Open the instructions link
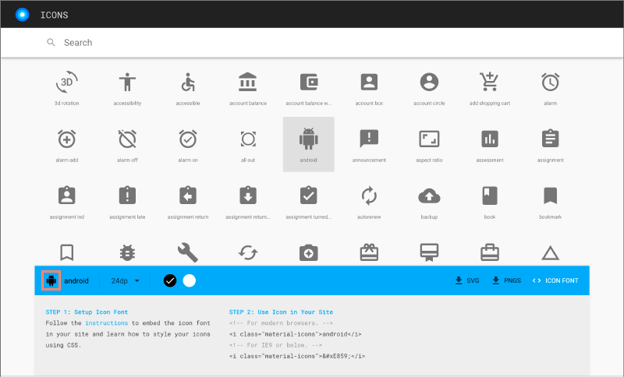The height and width of the screenshot is (377, 624). tap(106, 322)
